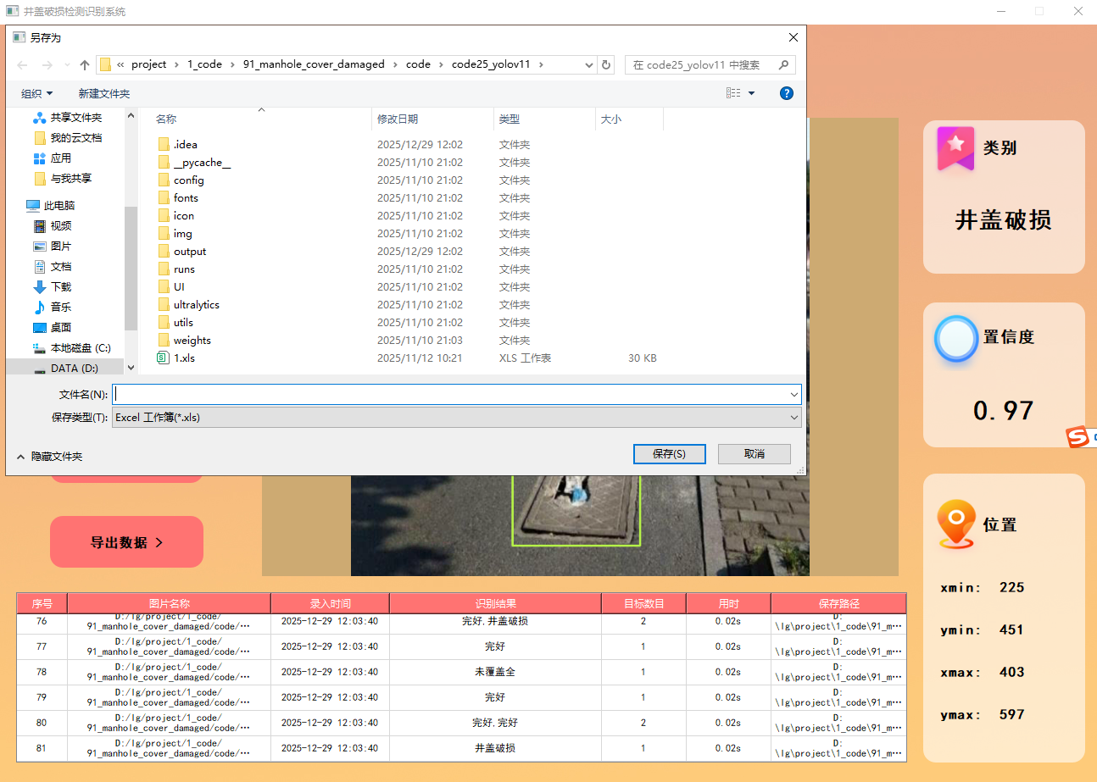This screenshot has width=1097, height=782.
Task: Click the view layout icon
Action: [733, 93]
